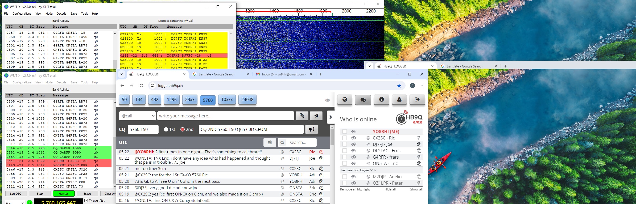Open the globe map icon
The width and height of the screenshot is (636, 204).
point(345,100)
